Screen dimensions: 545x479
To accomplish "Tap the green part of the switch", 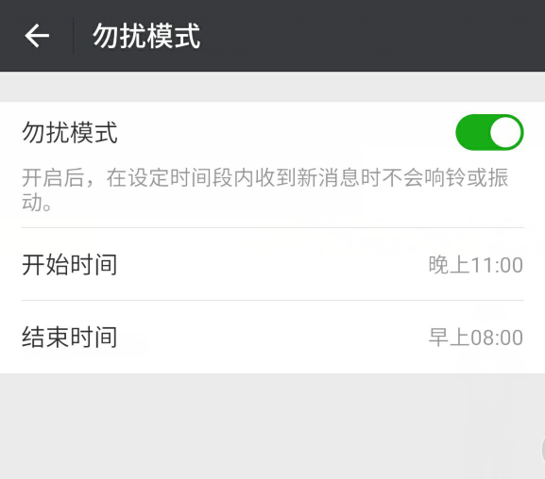I will point(472,132).
